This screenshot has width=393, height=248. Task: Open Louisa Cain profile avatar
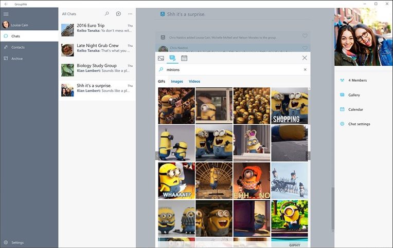tap(6, 25)
